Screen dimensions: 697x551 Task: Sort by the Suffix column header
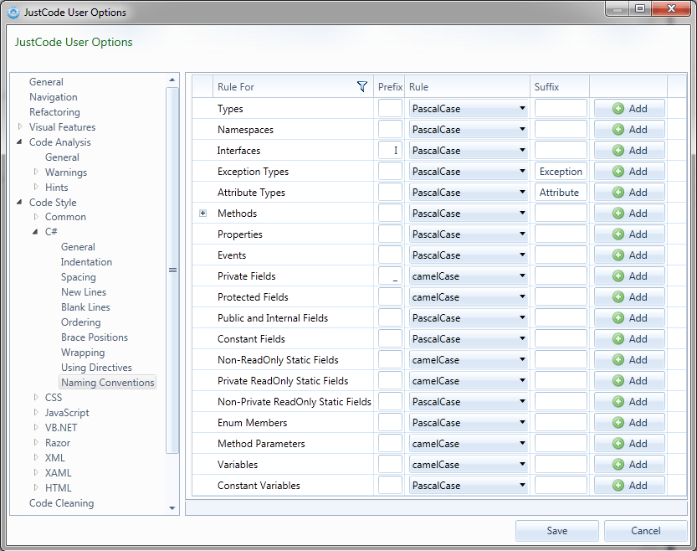(x=559, y=87)
